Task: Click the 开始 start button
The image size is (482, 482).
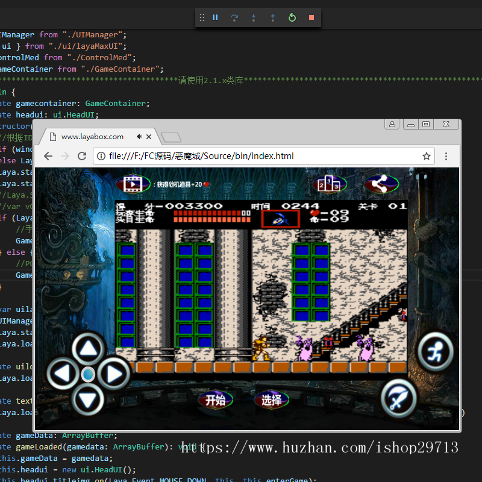Action: (215, 399)
